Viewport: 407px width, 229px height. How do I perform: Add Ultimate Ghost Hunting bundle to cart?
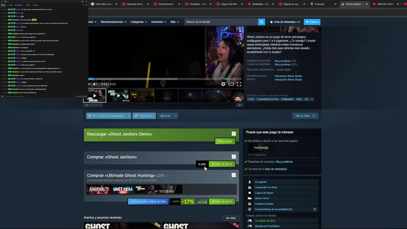(x=222, y=202)
